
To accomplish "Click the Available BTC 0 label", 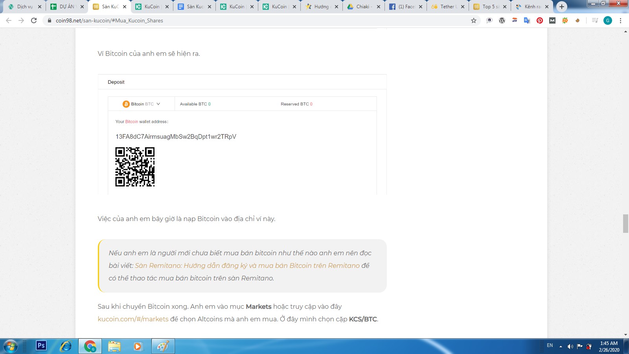I will point(195,104).
